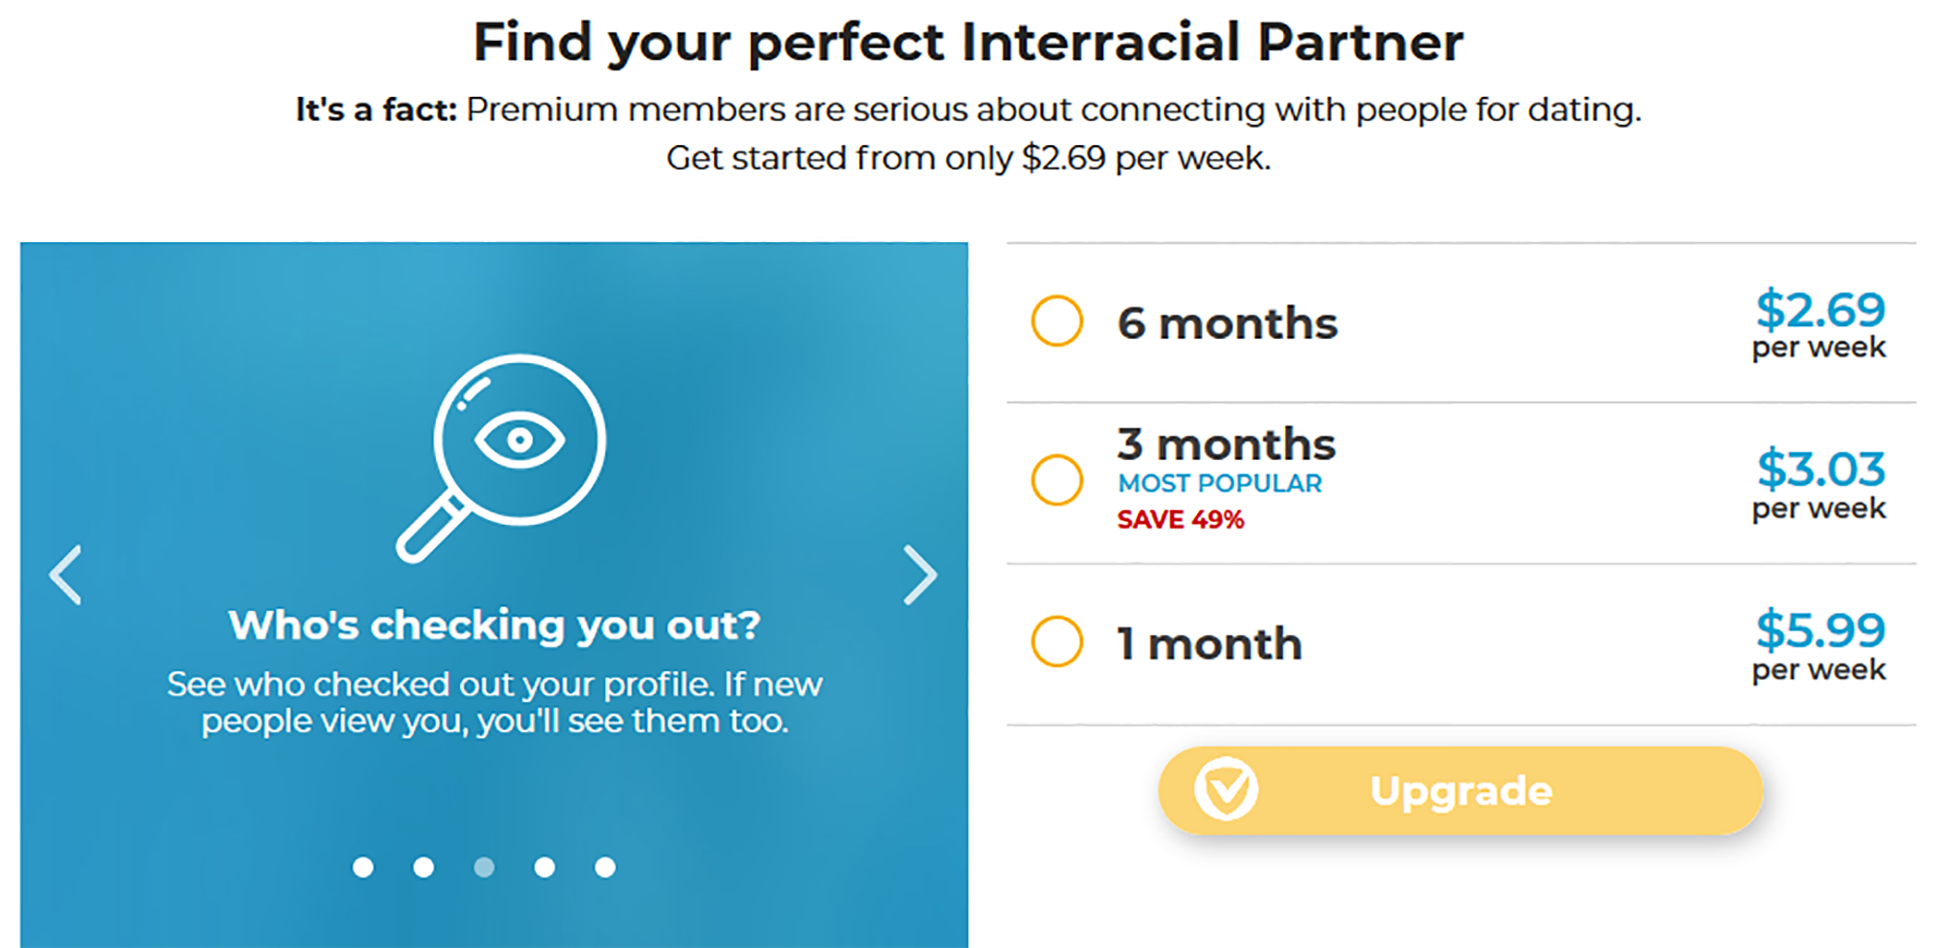Select the 6 months plan radio button

point(1057,321)
